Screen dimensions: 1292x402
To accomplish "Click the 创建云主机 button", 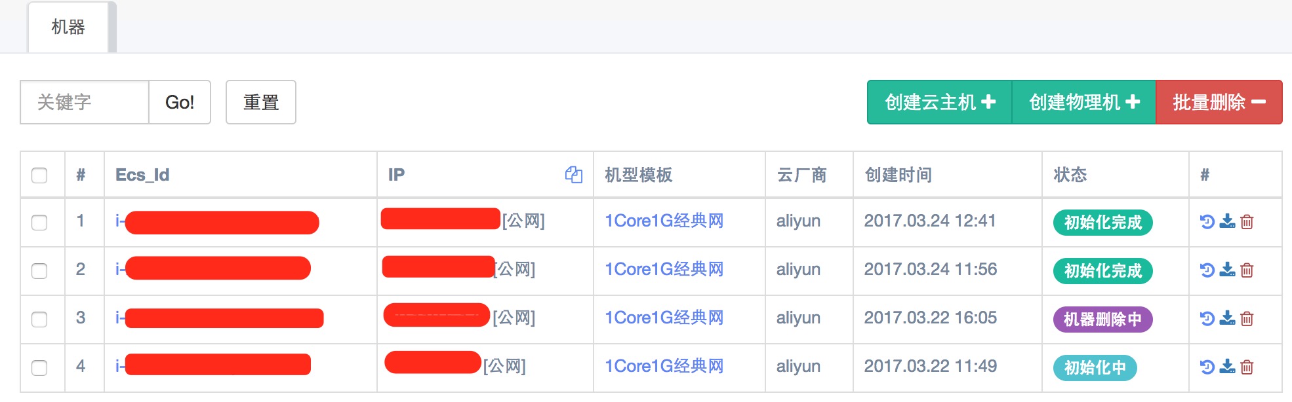I will click(x=939, y=102).
